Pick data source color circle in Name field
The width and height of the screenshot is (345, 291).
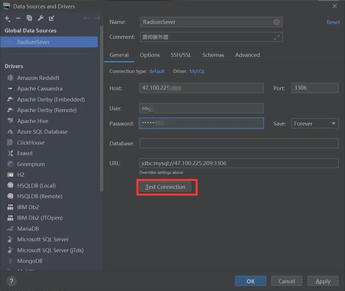click(x=276, y=22)
